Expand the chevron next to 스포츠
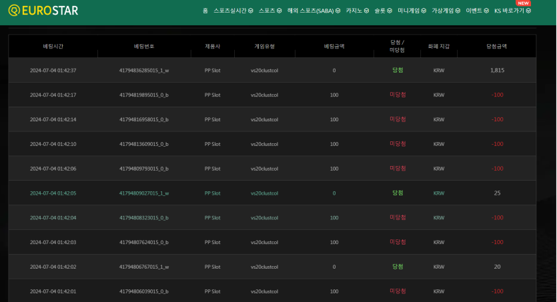Viewport: 557px width, 302px height. click(x=280, y=11)
